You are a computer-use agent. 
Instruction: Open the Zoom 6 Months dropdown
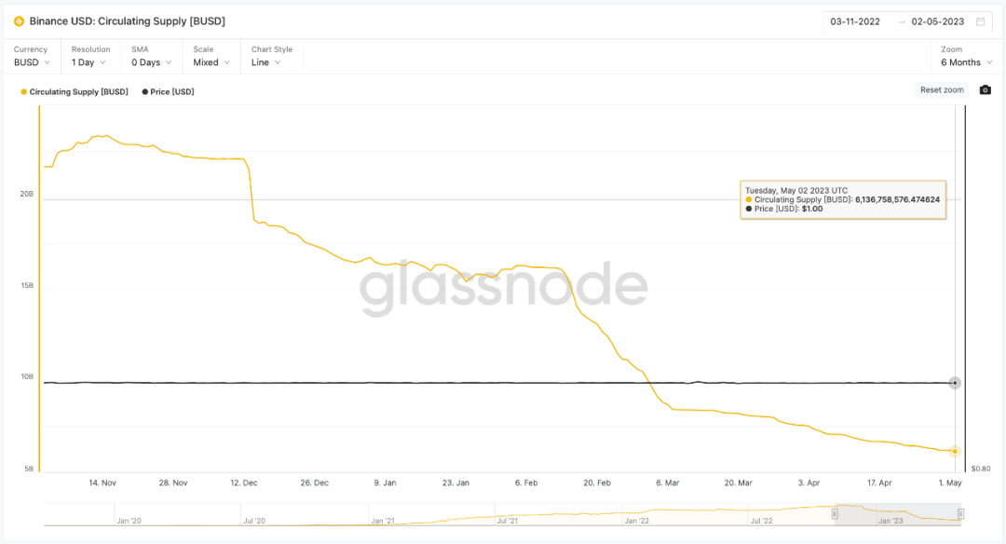click(966, 62)
